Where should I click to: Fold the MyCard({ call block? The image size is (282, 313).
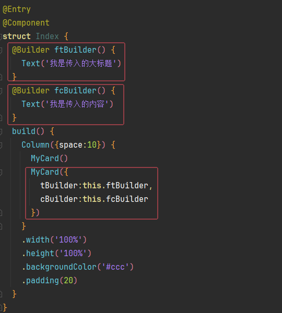1,172
